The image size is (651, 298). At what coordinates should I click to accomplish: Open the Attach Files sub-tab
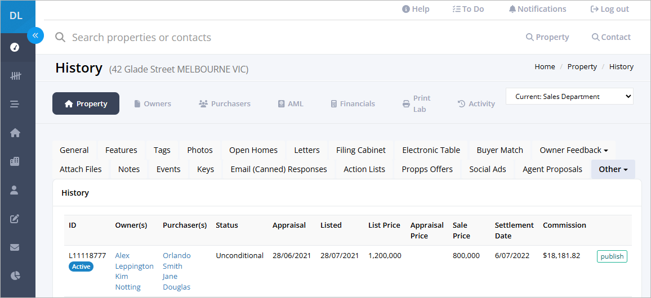tap(81, 169)
